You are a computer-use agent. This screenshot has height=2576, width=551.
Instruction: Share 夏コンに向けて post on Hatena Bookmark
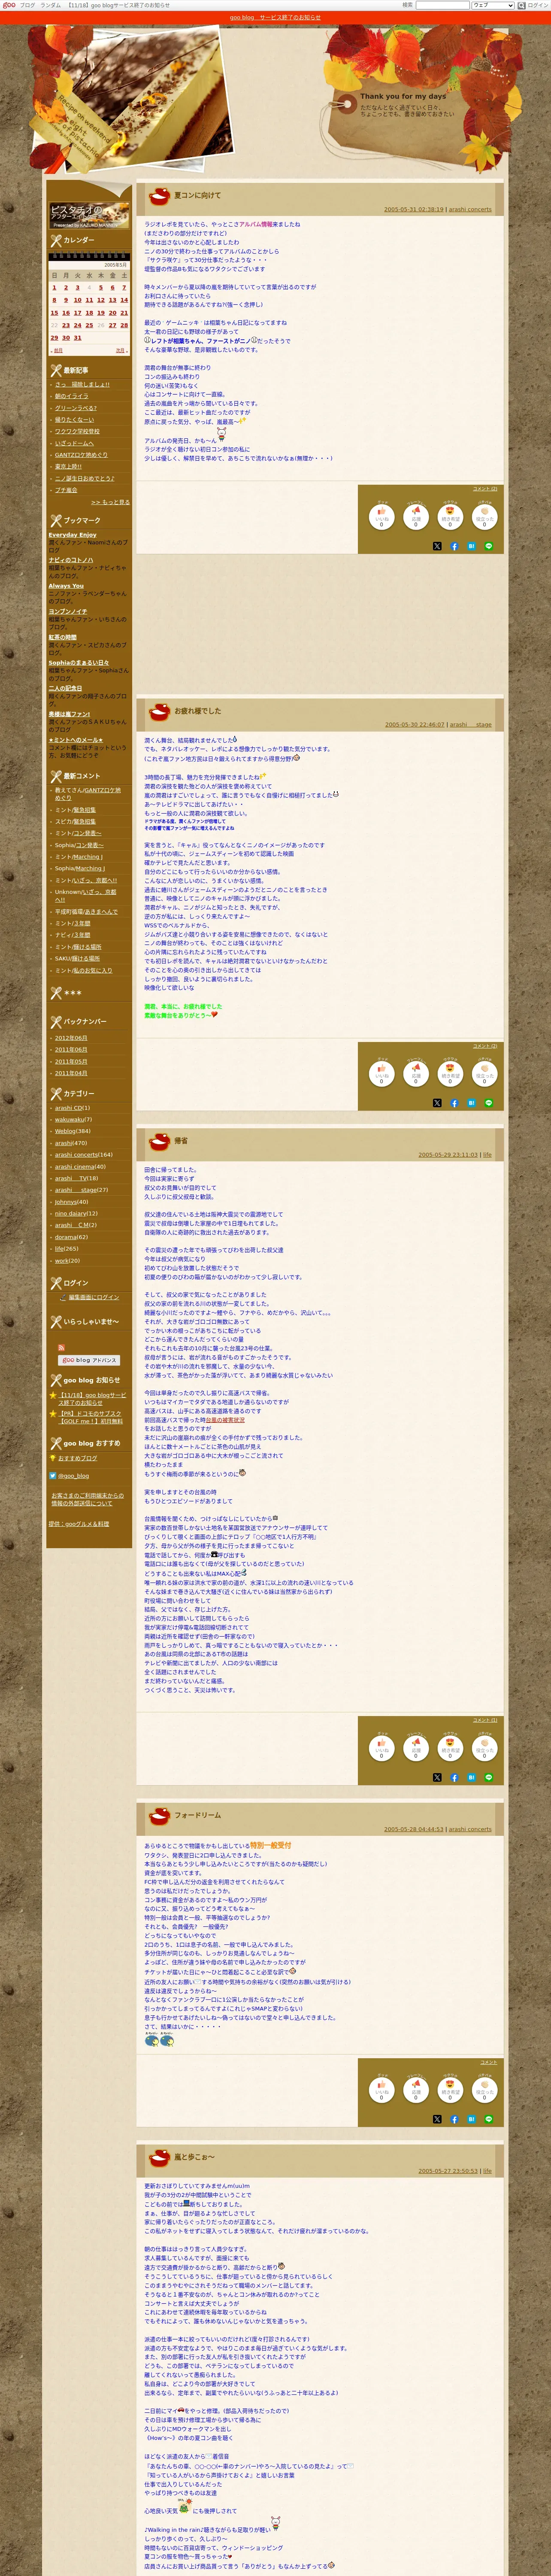tap(471, 546)
